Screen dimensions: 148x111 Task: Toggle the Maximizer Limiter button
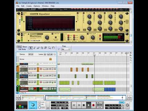tap(52, 34)
